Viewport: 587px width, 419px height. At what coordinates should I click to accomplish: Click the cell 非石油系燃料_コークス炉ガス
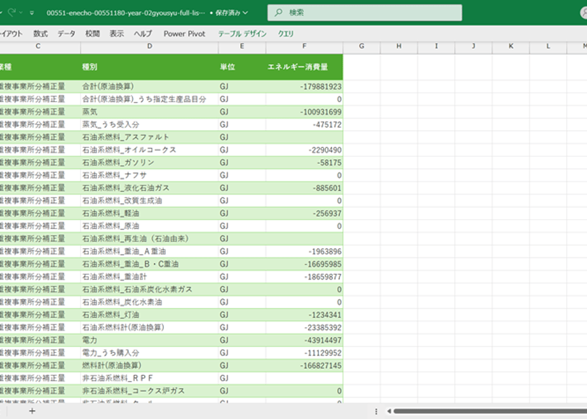(149, 391)
